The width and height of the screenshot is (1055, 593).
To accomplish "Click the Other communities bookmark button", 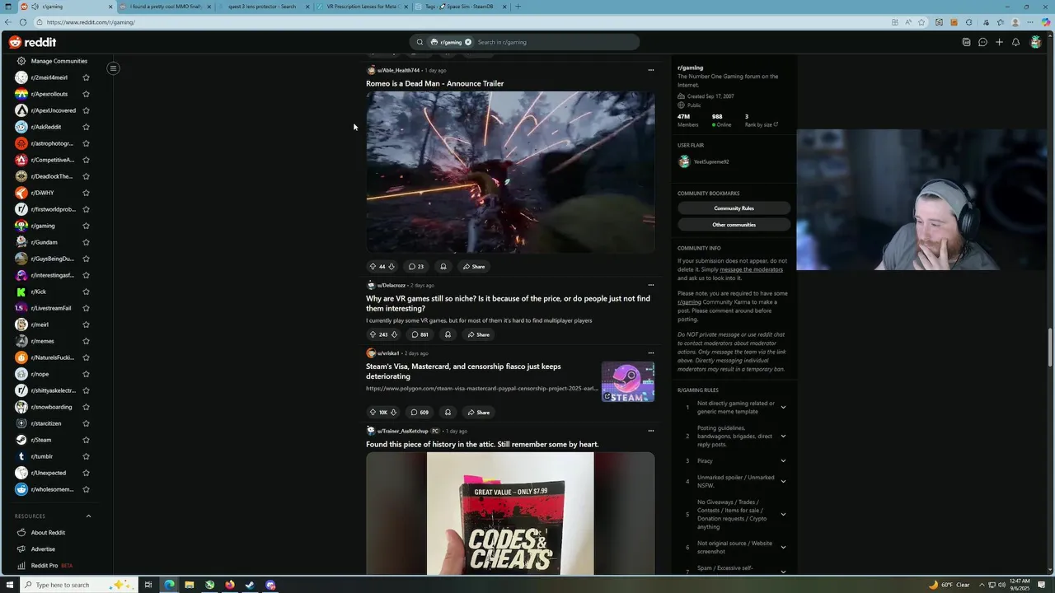I will (x=734, y=225).
